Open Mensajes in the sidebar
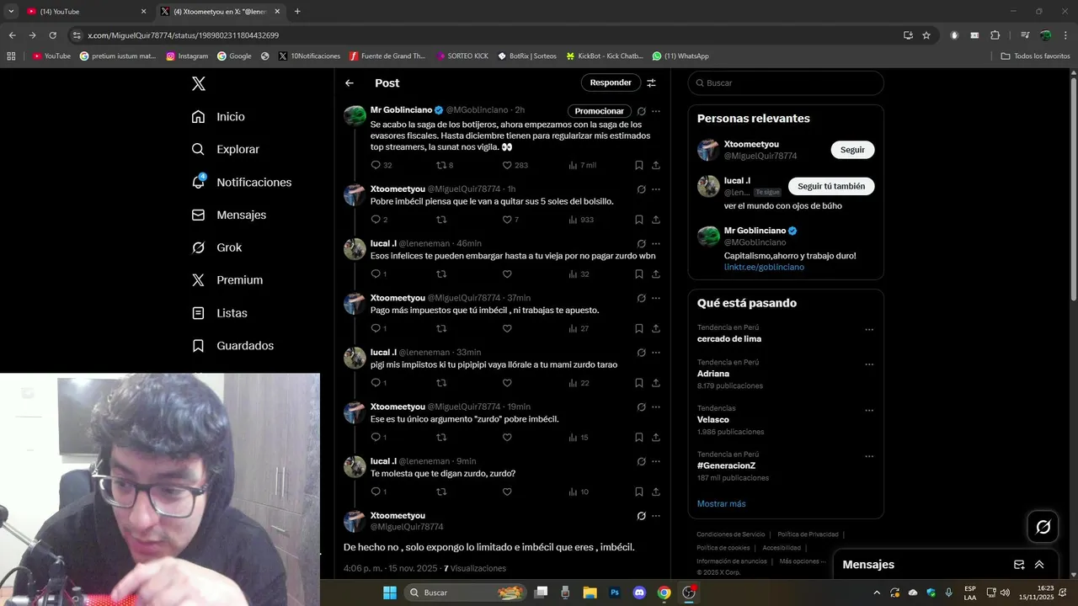This screenshot has width=1078, height=606. coord(228,215)
